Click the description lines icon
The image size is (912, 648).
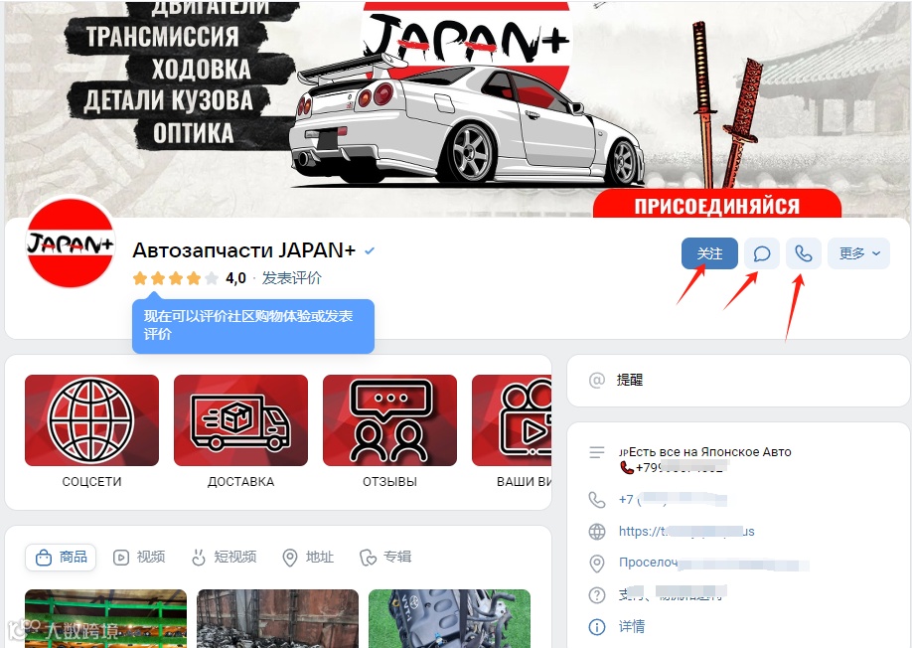coord(597,452)
